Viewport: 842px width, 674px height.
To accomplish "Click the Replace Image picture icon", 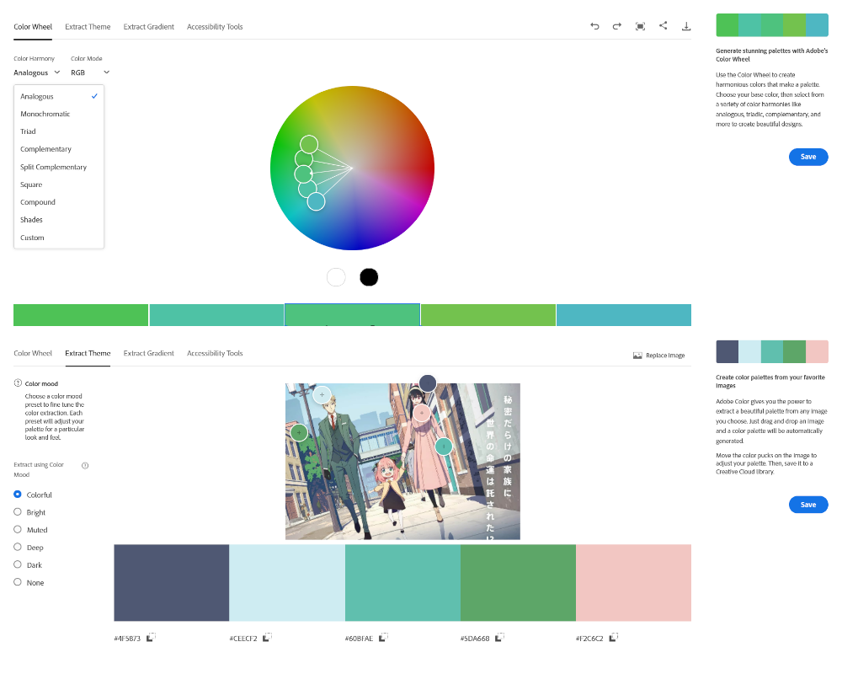I will tap(637, 356).
